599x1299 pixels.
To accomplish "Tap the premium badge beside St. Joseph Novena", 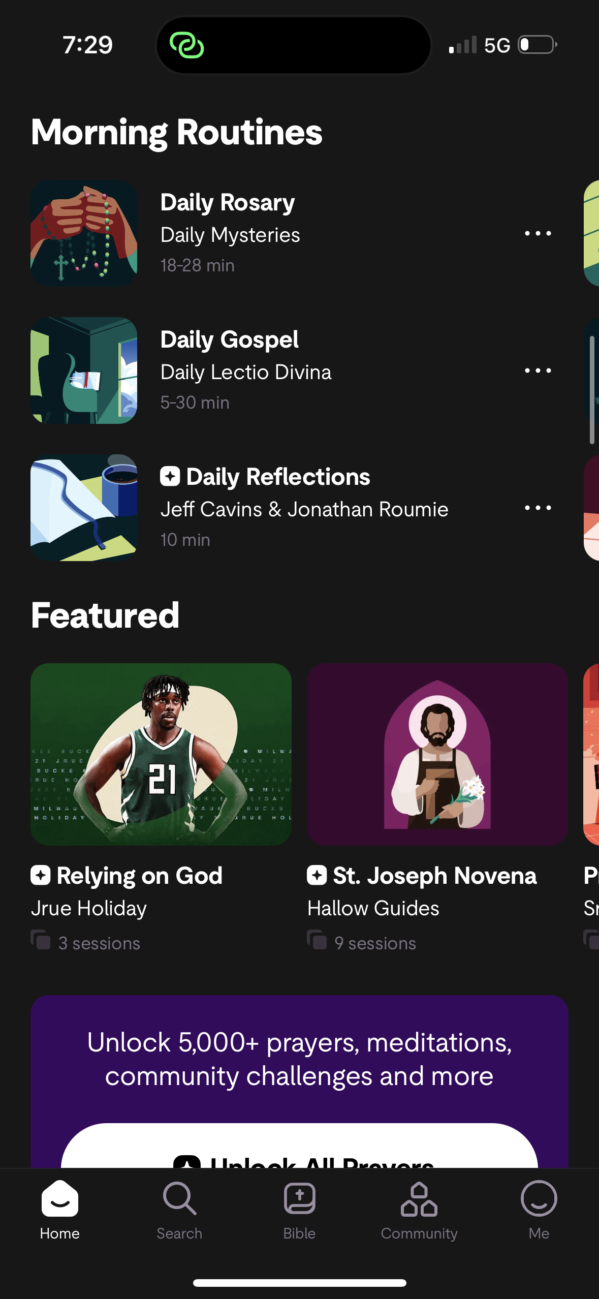I will (x=317, y=875).
